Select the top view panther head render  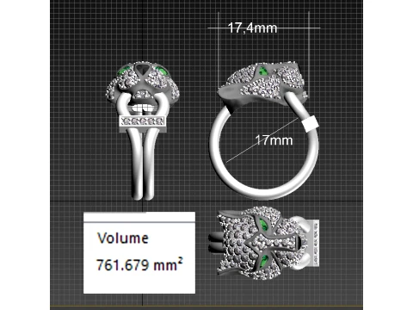pyautogui.click(x=264, y=243)
